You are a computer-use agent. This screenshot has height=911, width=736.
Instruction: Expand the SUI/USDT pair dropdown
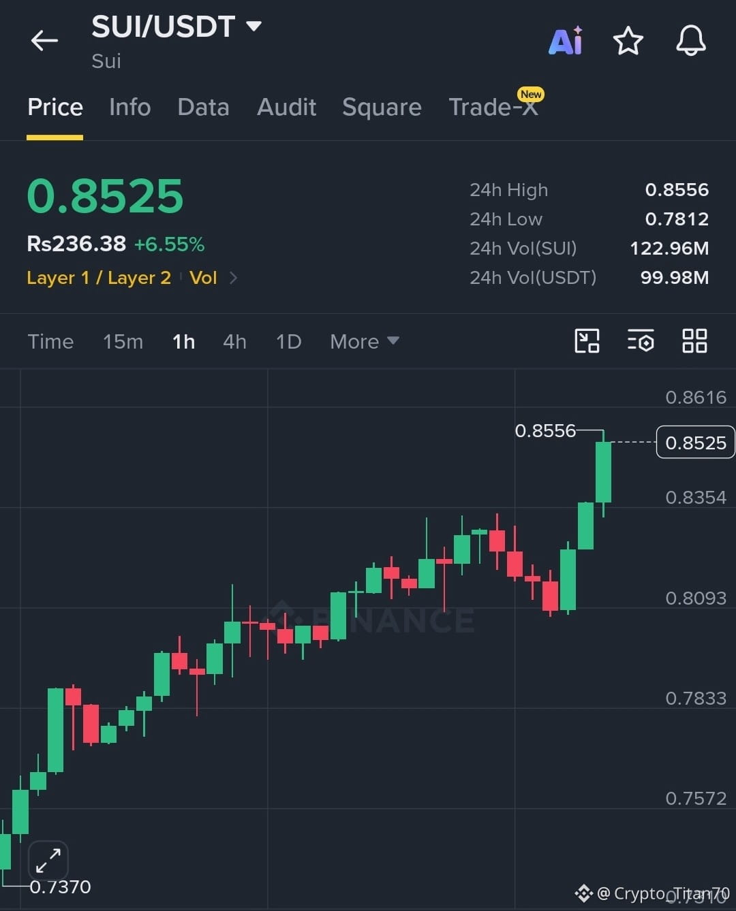click(254, 27)
